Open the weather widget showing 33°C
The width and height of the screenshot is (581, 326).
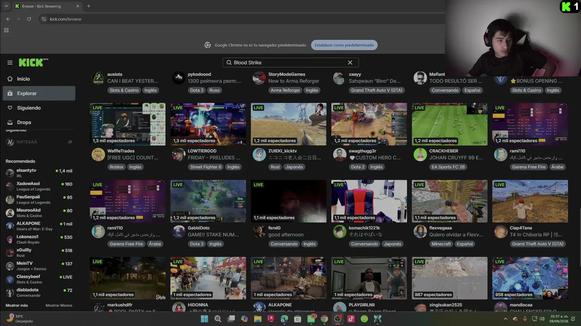(19, 318)
